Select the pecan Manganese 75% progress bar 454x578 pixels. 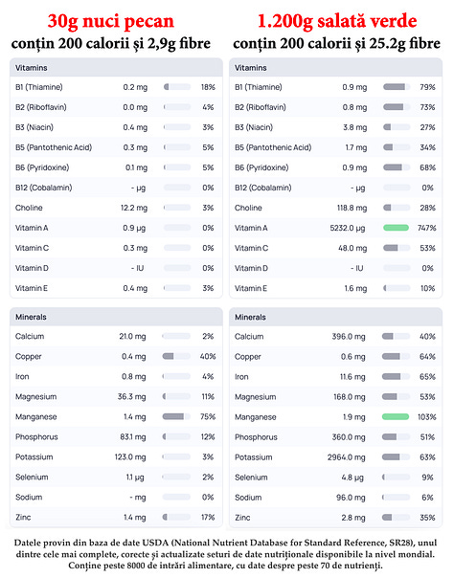[x=176, y=416]
